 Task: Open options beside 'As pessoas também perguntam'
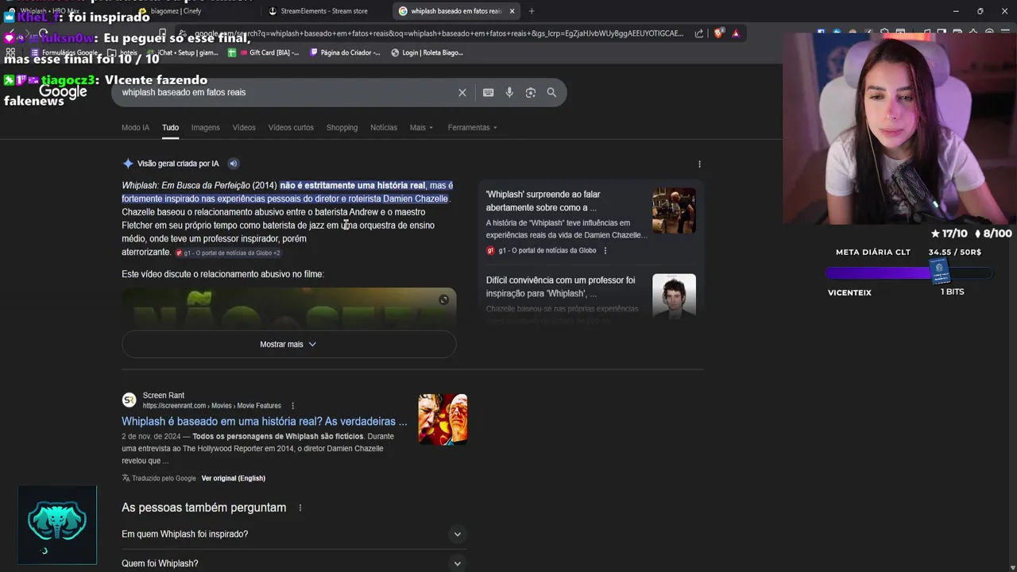coord(300,508)
